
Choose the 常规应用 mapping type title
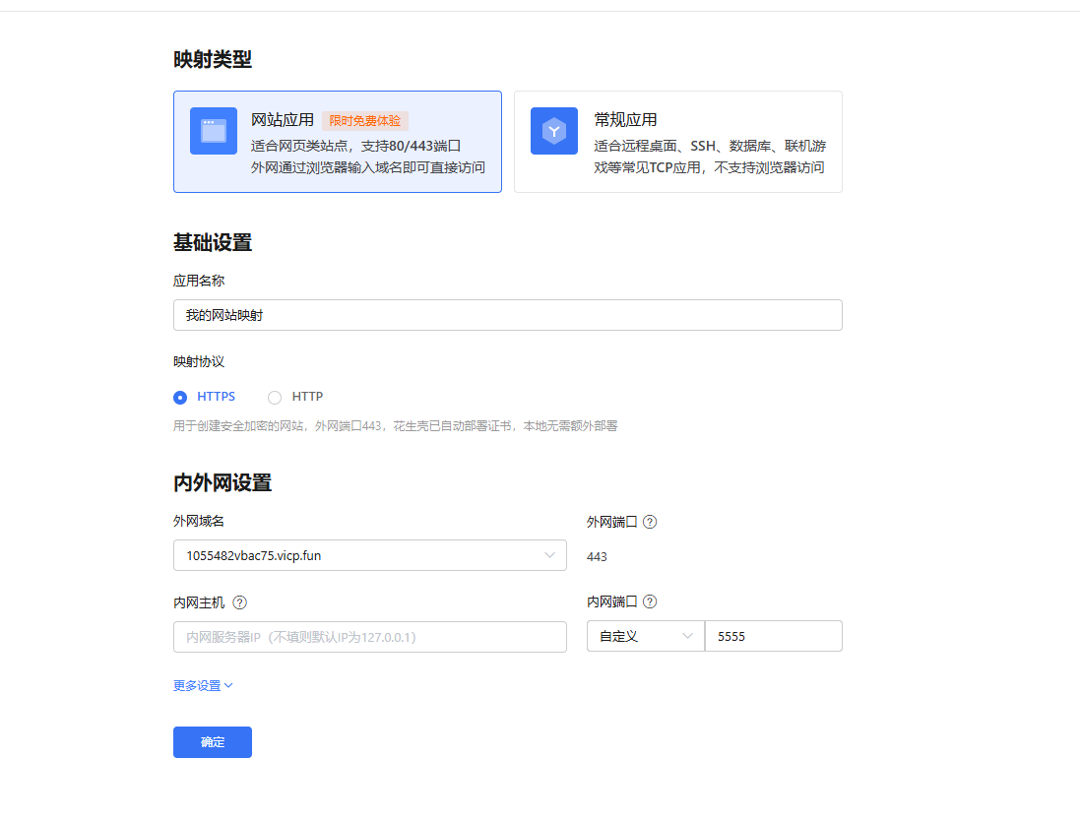pos(625,120)
